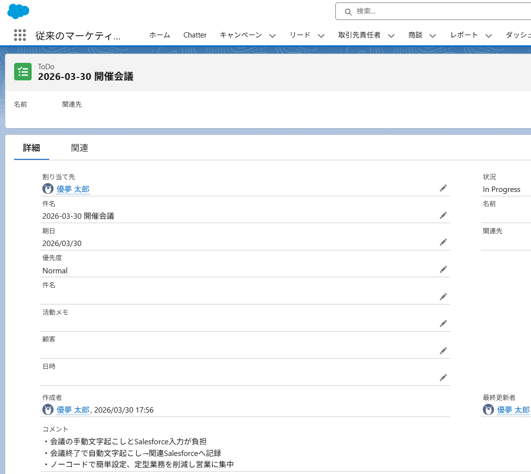Open the レポート dropdown chevron

point(489,36)
